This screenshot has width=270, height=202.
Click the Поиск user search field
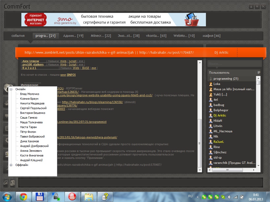(x=234, y=64)
